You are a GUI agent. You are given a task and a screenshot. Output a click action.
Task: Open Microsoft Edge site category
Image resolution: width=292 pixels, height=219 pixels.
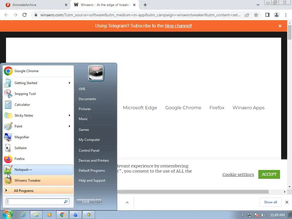140,108
